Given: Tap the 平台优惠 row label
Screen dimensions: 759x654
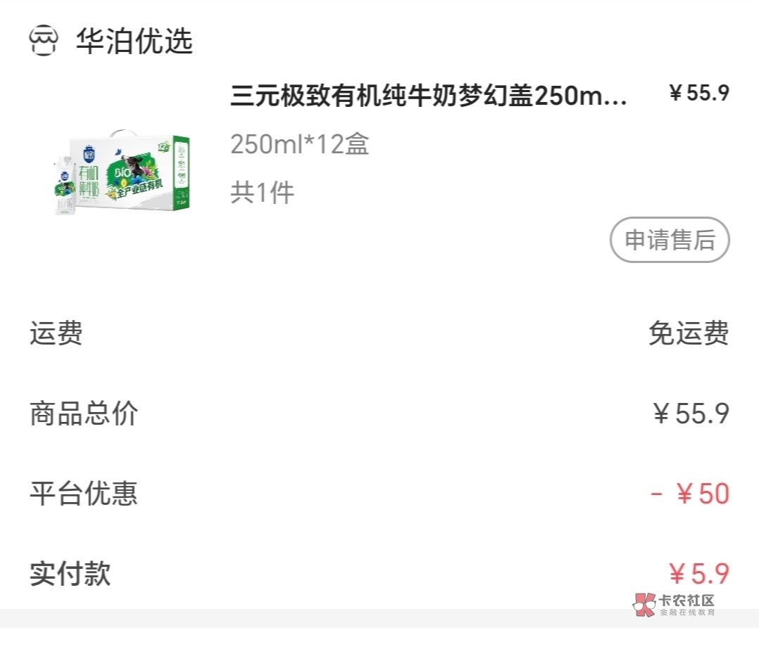Looking at the screenshot, I should click(84, 494).
